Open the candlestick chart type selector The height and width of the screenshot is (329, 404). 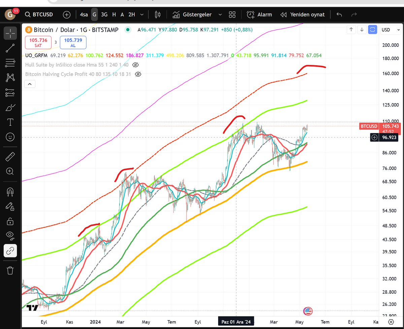(x=157, y=15)
